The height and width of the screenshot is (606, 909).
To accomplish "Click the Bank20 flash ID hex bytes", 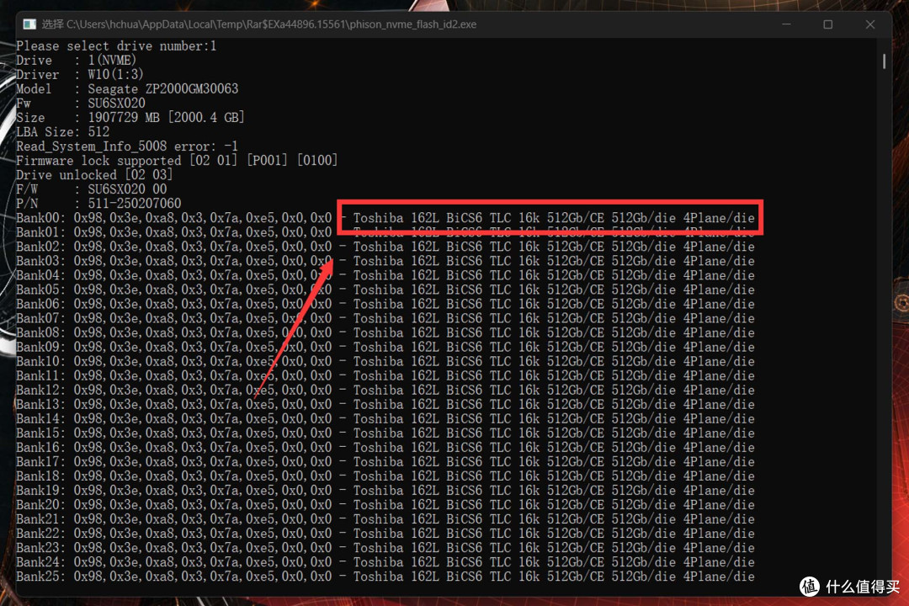I will tap(203, 505).
